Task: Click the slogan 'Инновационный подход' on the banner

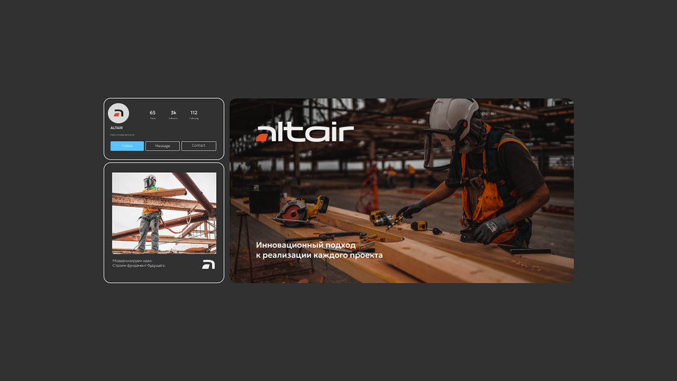Action: click(305, 246)
